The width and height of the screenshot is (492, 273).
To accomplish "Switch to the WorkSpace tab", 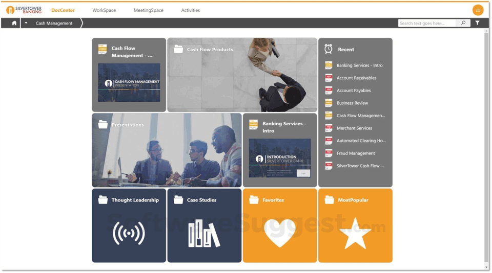I will 104,10.
